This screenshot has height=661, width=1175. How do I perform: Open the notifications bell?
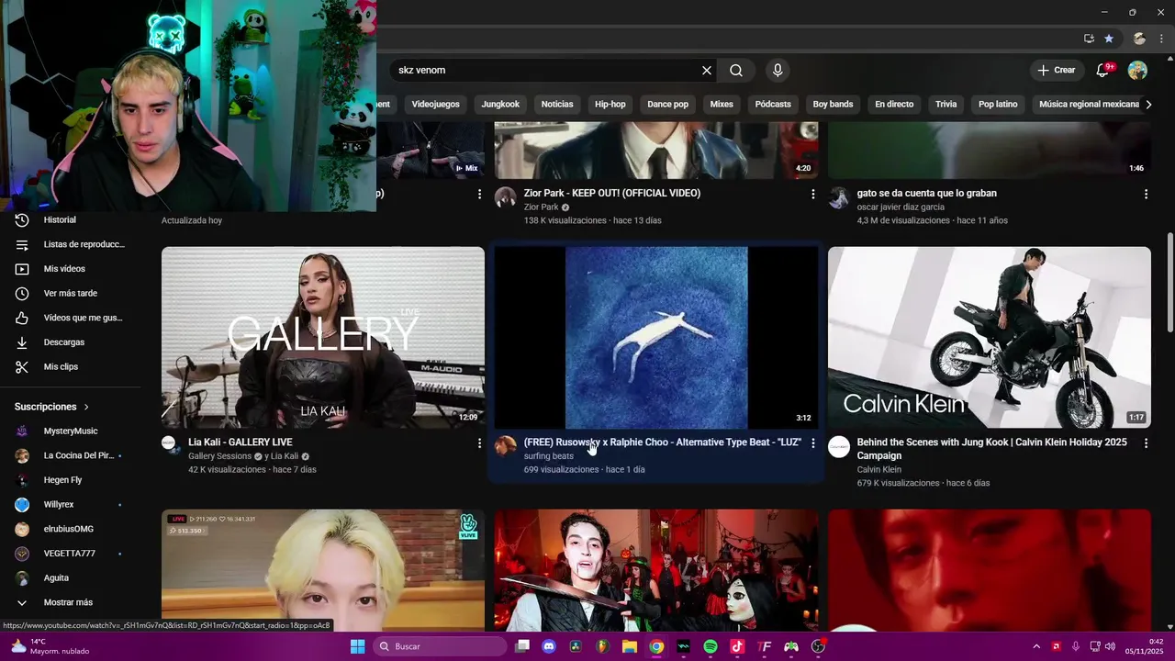(x=1103, y=70)
